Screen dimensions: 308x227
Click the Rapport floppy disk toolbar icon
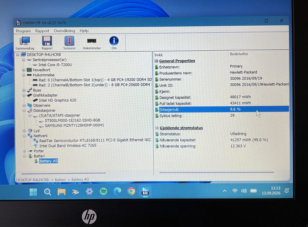tap(47, 43)
